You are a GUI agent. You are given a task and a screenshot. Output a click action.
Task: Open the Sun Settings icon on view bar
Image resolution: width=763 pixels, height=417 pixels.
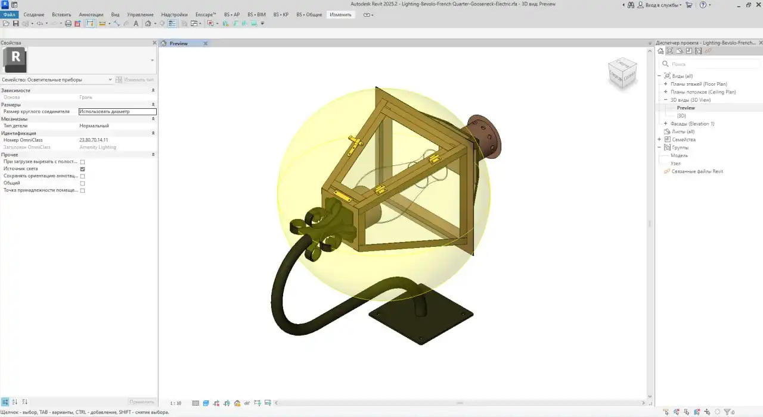[216, 403]
